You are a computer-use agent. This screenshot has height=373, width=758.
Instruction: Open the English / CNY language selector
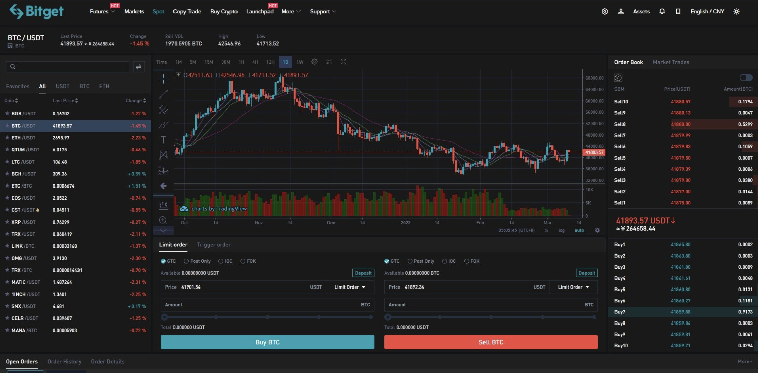coord(707,11)
